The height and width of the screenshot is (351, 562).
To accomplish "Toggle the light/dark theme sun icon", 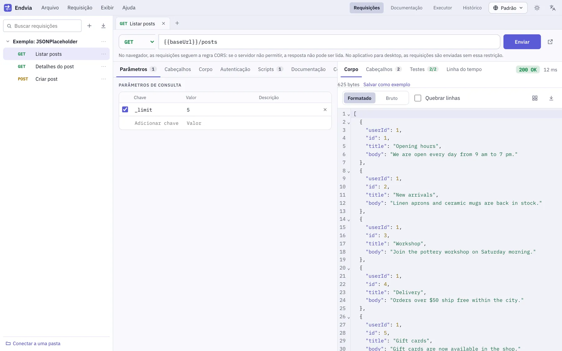I will pos(537,8).
